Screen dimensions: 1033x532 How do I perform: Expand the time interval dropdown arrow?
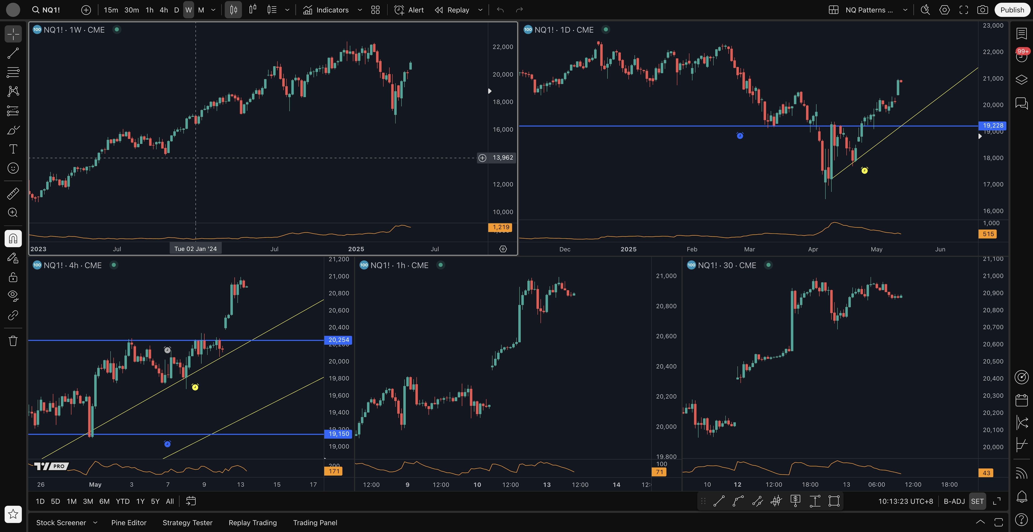click(x=213, y=10)
